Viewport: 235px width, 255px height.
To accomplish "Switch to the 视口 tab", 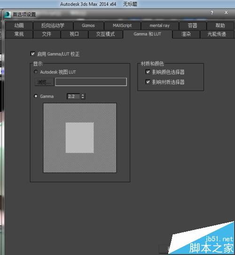I will pyautogui.click(x=74, y=34).
